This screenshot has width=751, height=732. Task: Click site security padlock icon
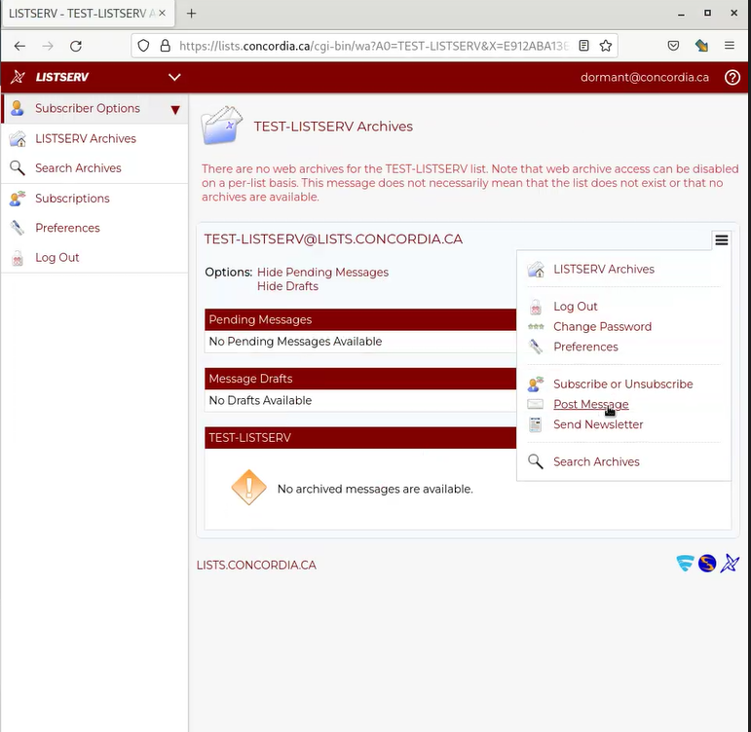click(166, 46)
